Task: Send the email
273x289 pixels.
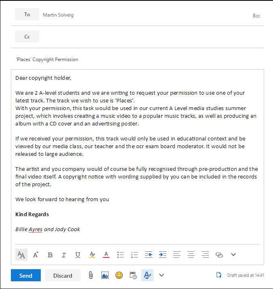Action: [26, 275]
